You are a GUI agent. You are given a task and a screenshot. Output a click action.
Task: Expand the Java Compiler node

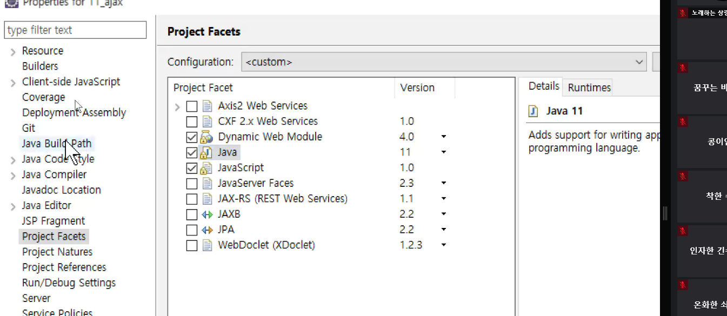pyautogui.click(x=13, y=176)
